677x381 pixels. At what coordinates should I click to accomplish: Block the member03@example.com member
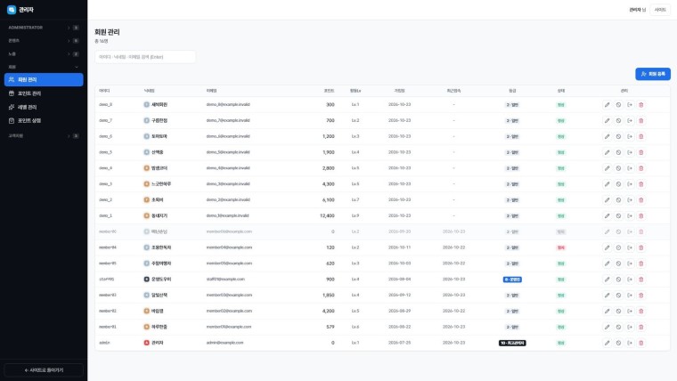point(618,296)
